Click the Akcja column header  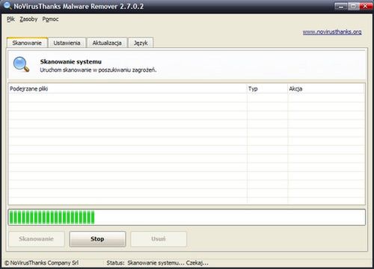click(x=326, y=89)
